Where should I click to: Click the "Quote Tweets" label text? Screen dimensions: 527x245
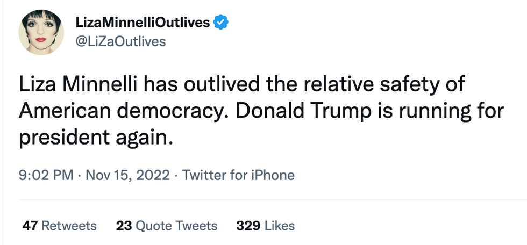[x=176, y=226]
